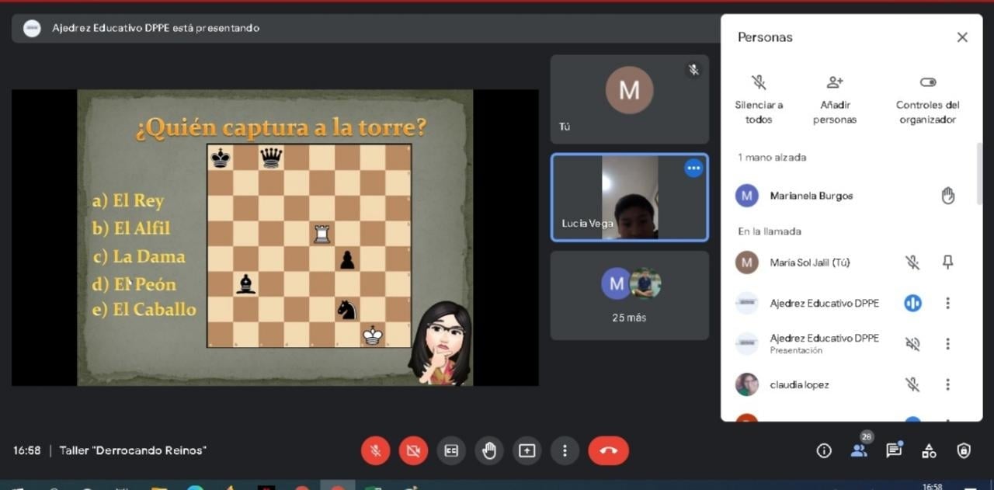Open the chat panel
The width and height of the screenshot is (994, 490).
pos(894,450)
